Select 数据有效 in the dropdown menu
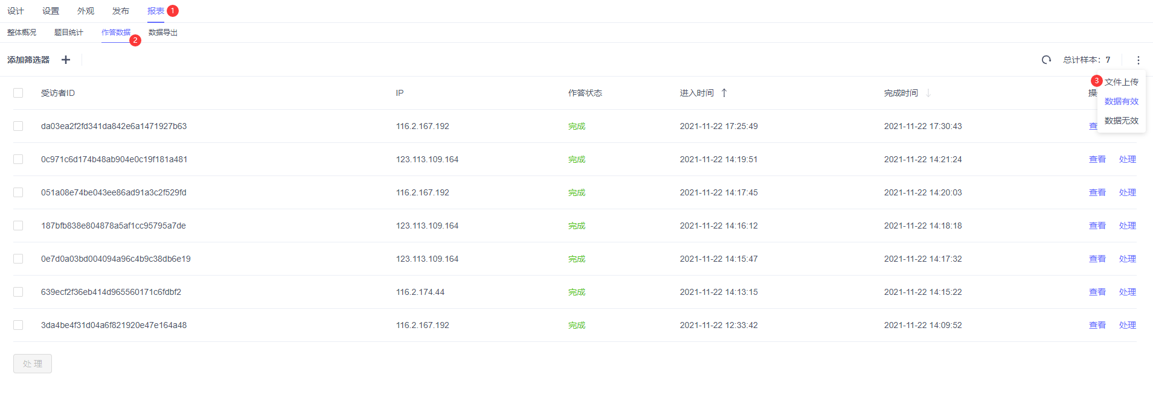Screen dimensions: 1153x398 click(x=1121, y=101)
